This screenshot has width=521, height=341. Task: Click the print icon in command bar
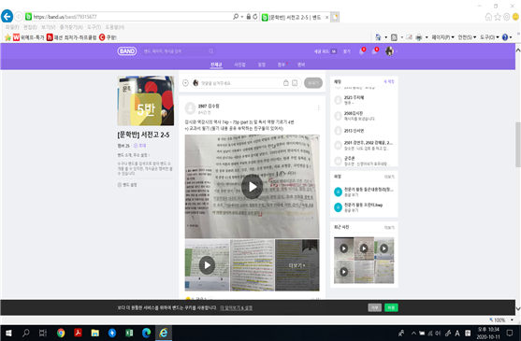coord(419,37)
